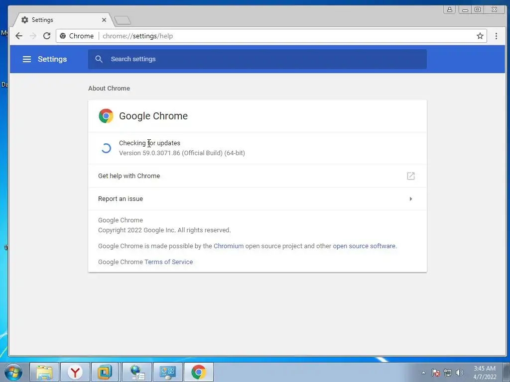This screenshot has width=510, height=382.
Task: Click the external link icon for Chrome help
Action: 411,176
